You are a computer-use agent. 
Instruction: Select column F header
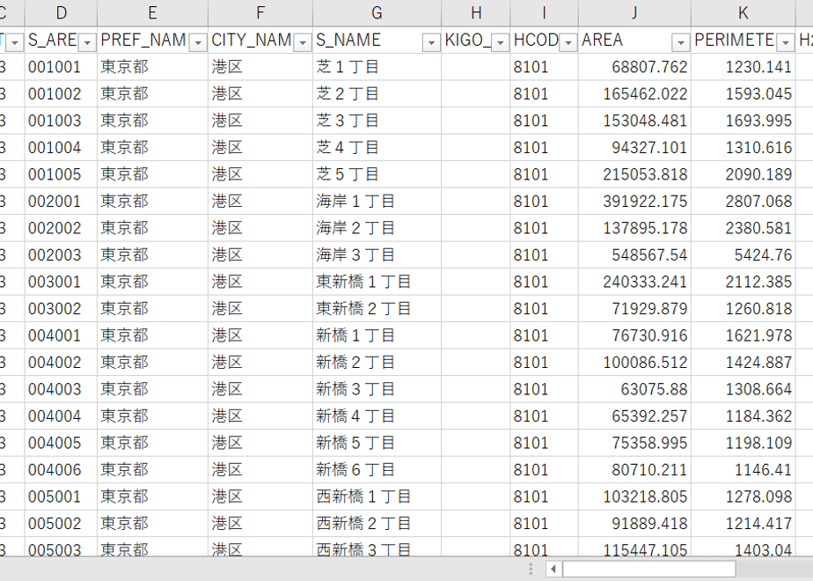pos(260,13)
